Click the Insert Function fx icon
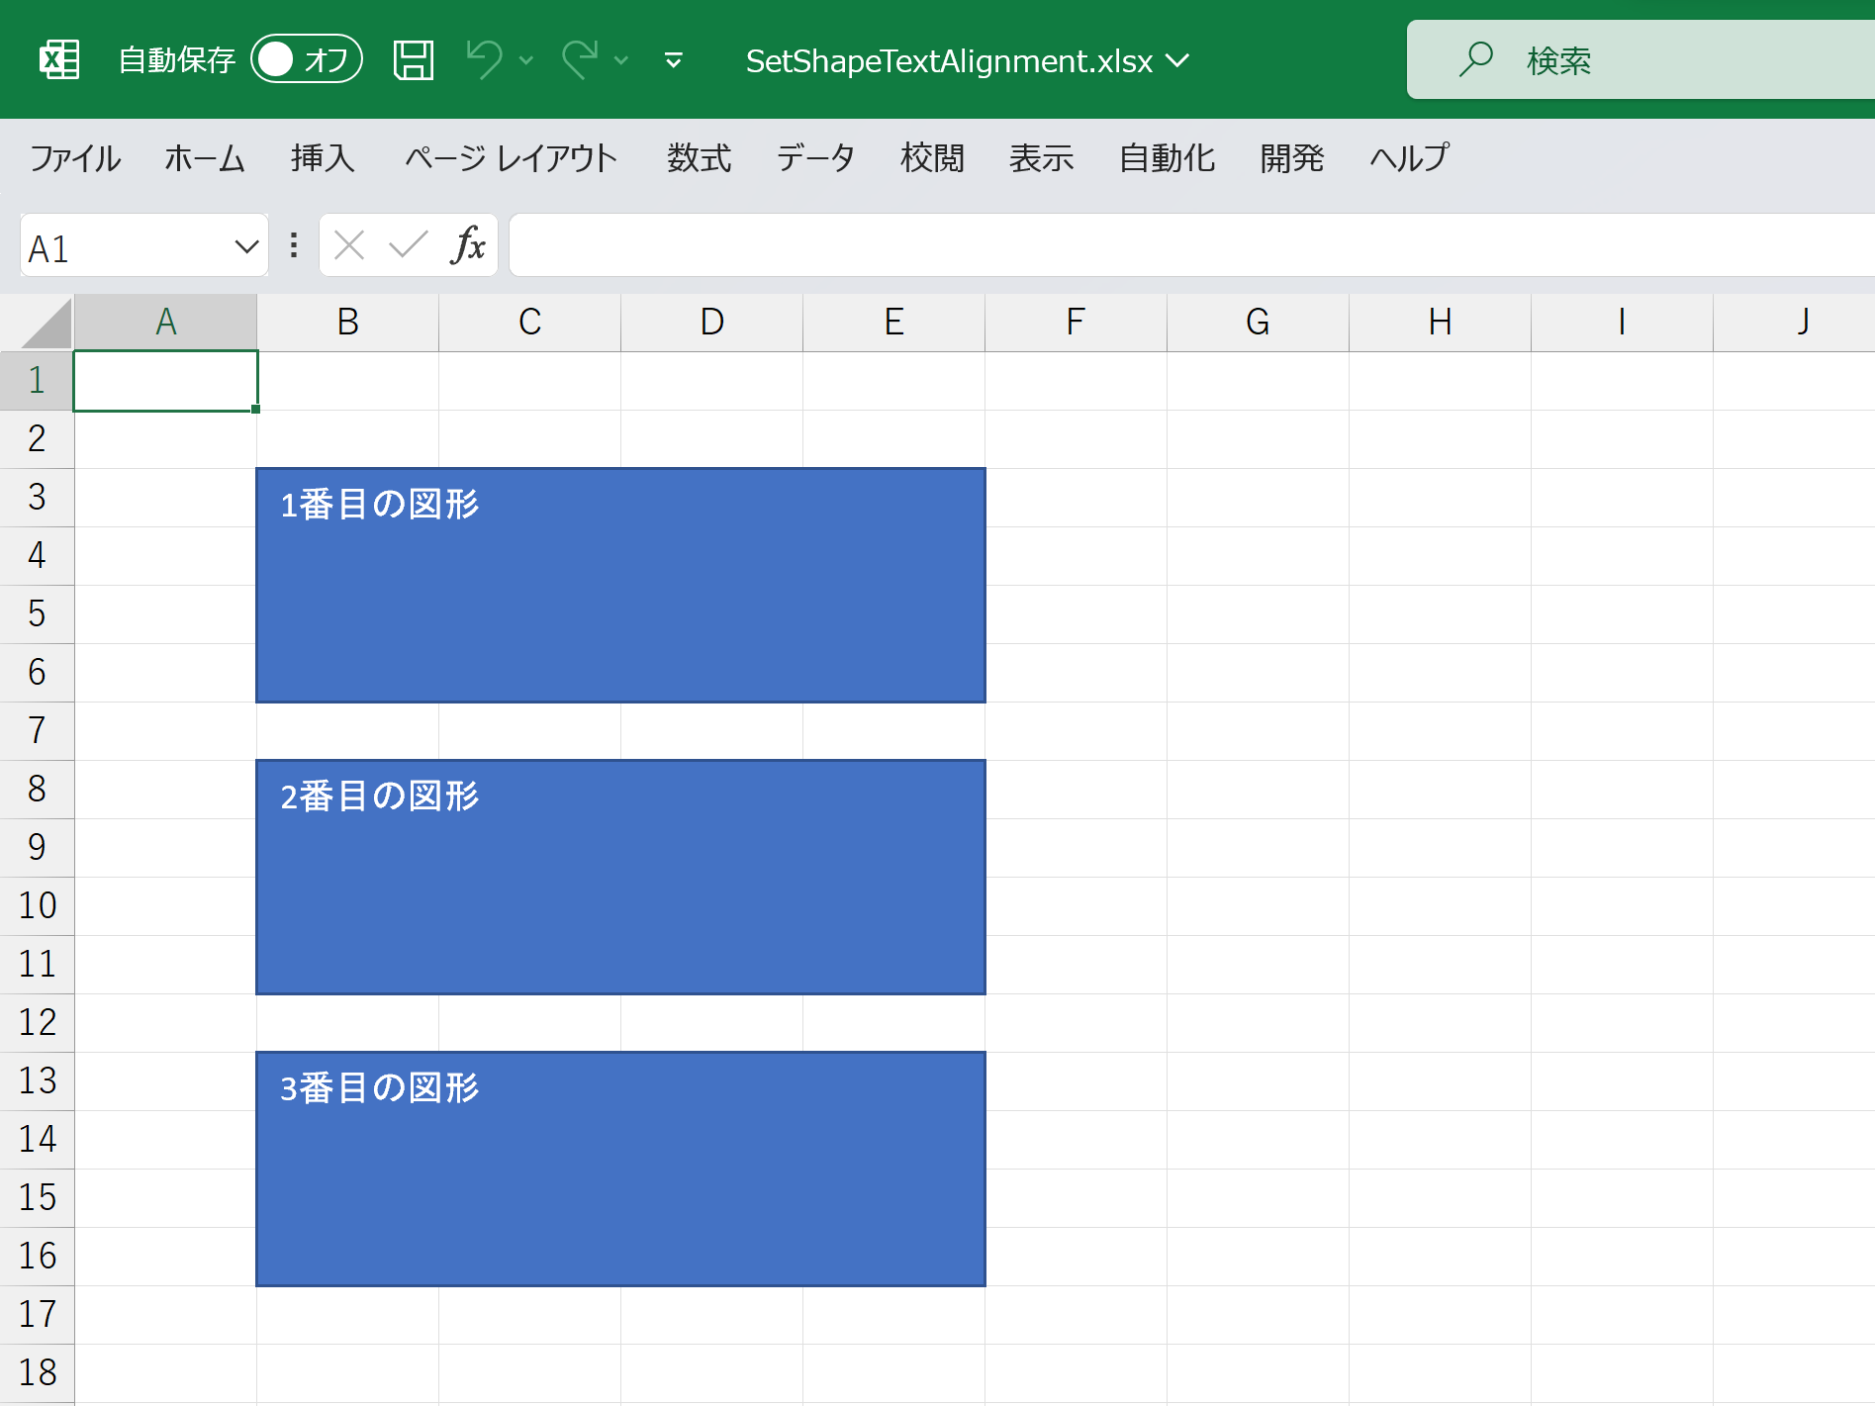The image size is (1875, 1406). (x=468, y=244)
